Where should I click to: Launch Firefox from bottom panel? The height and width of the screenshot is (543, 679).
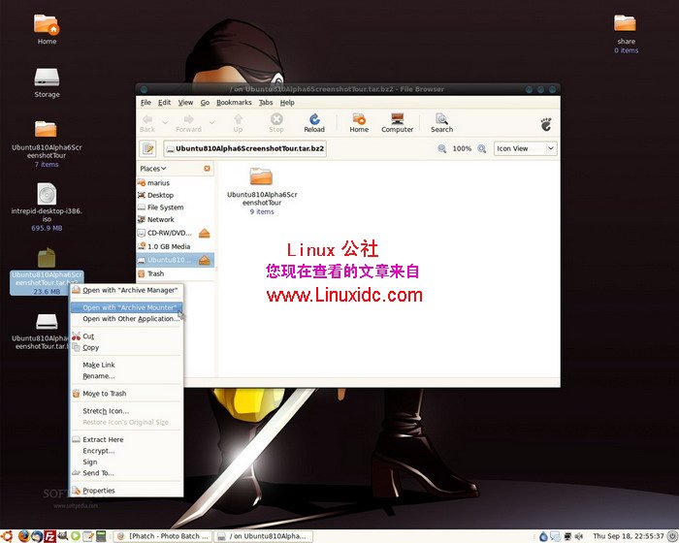pyautogui.click(x=24, y=536)
